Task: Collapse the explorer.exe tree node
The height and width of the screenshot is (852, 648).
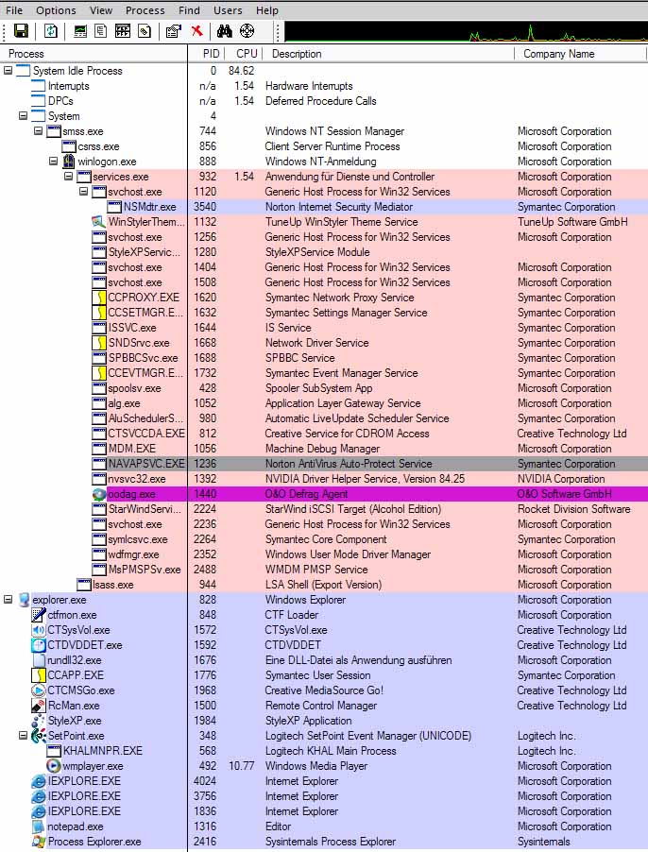Action: point(8,600)
